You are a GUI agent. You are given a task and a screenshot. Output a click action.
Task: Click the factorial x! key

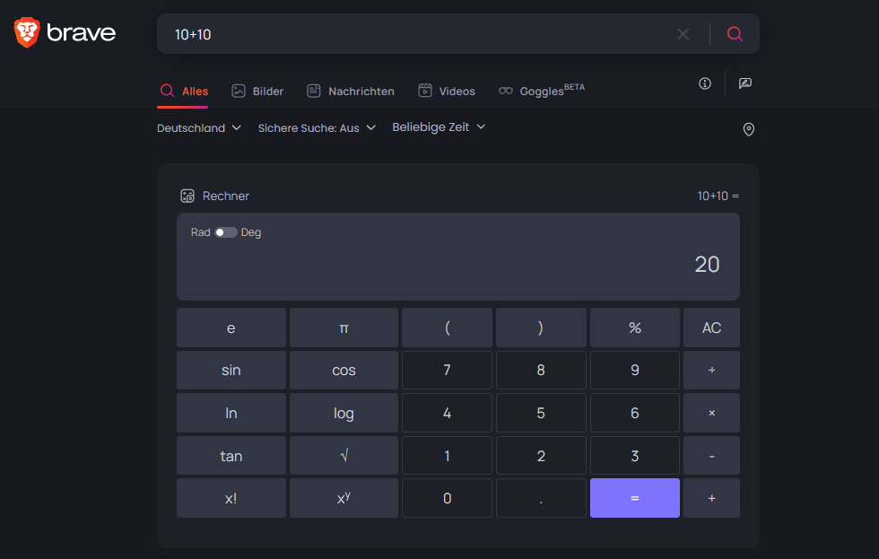click(231, 498)
